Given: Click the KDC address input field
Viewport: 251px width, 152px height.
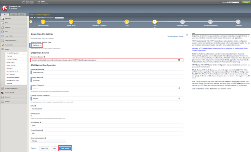Looking at the screenshot, I should [x=107, y=109].
